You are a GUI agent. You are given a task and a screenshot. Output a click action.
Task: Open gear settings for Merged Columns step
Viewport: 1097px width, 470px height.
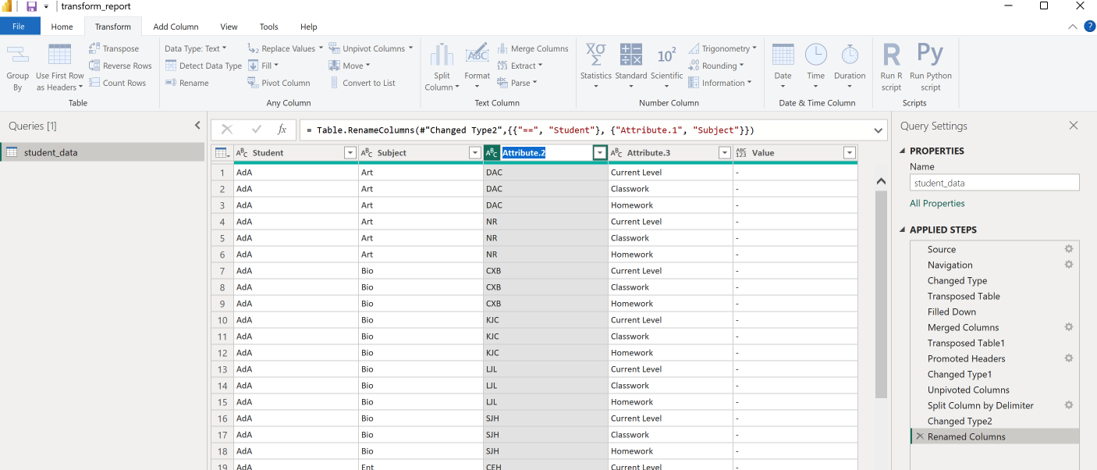click(1069, 327)
